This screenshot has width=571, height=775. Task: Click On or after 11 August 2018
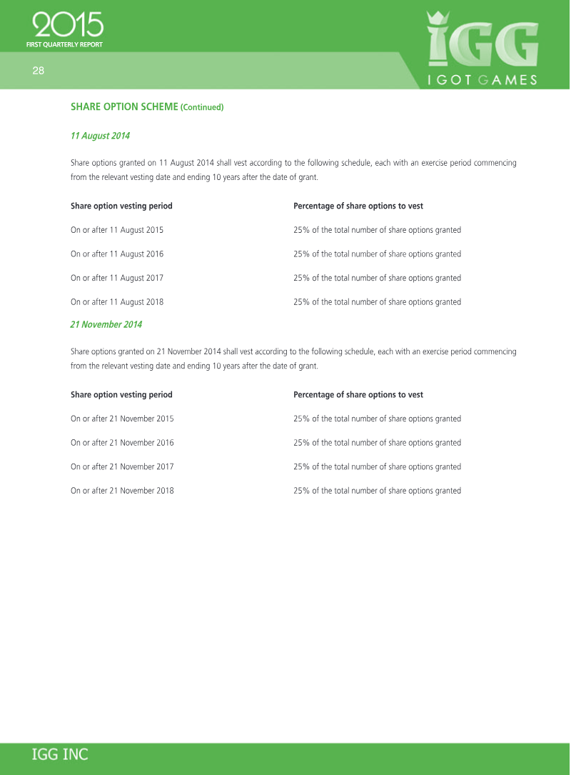(117, 302)
